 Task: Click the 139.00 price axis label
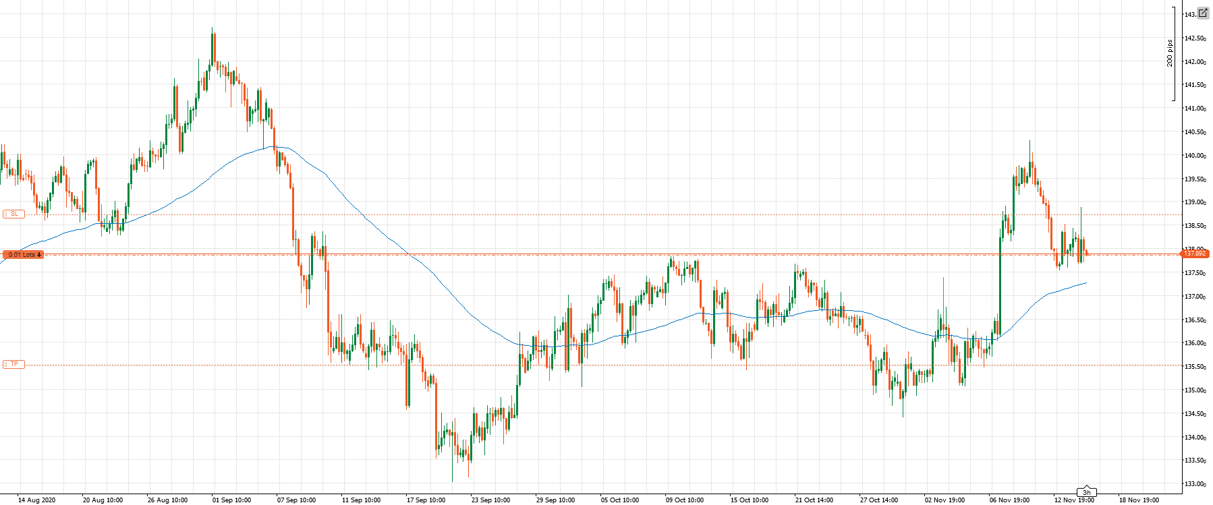point(1195,202)
